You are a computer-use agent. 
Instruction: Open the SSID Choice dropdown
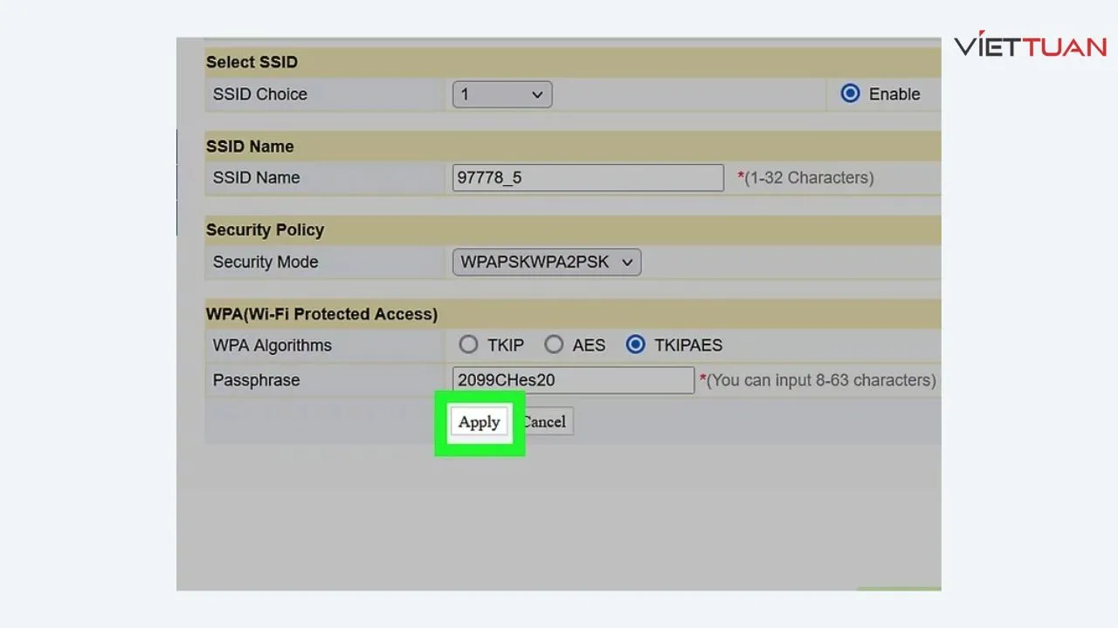[501, 94]
